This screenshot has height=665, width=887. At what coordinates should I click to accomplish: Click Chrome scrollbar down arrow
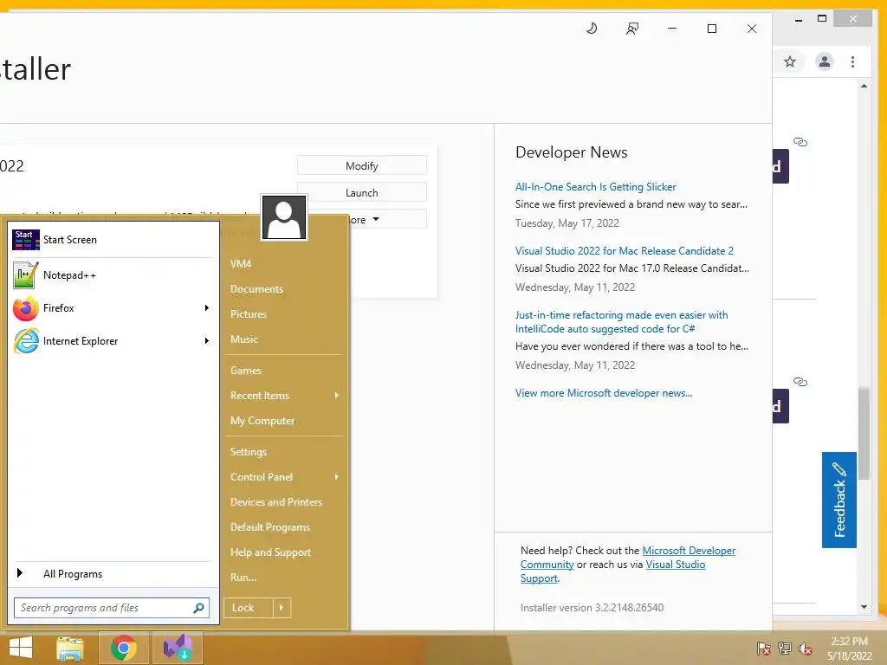click(x=864, y=607)
